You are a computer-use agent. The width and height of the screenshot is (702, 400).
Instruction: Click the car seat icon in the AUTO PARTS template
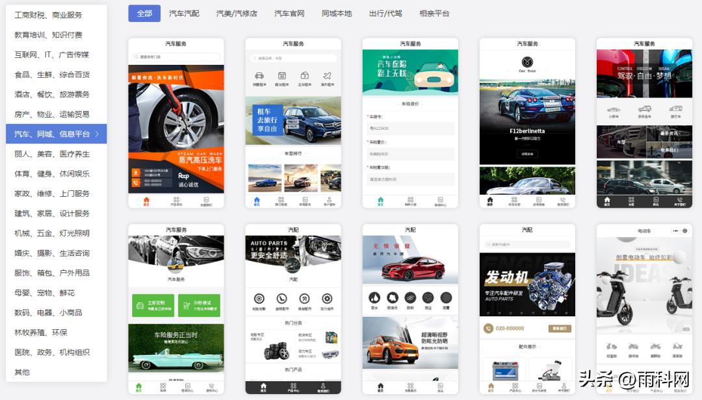coord(281,299)
